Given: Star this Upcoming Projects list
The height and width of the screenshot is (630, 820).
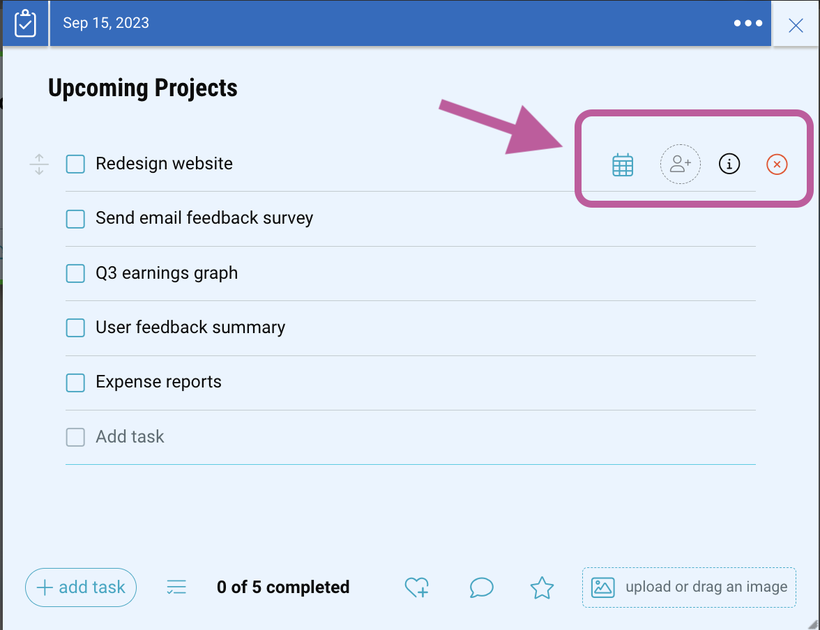Looking at the screenshot, I should coord(542,587).
